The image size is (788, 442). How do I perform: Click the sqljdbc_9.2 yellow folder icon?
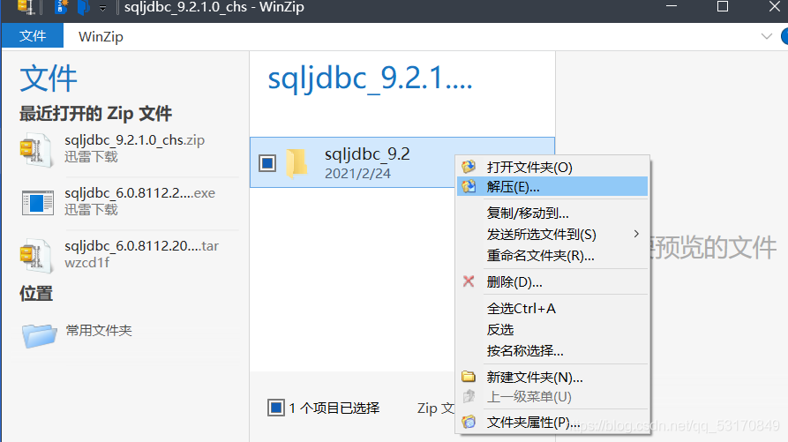tap(297, 163)
